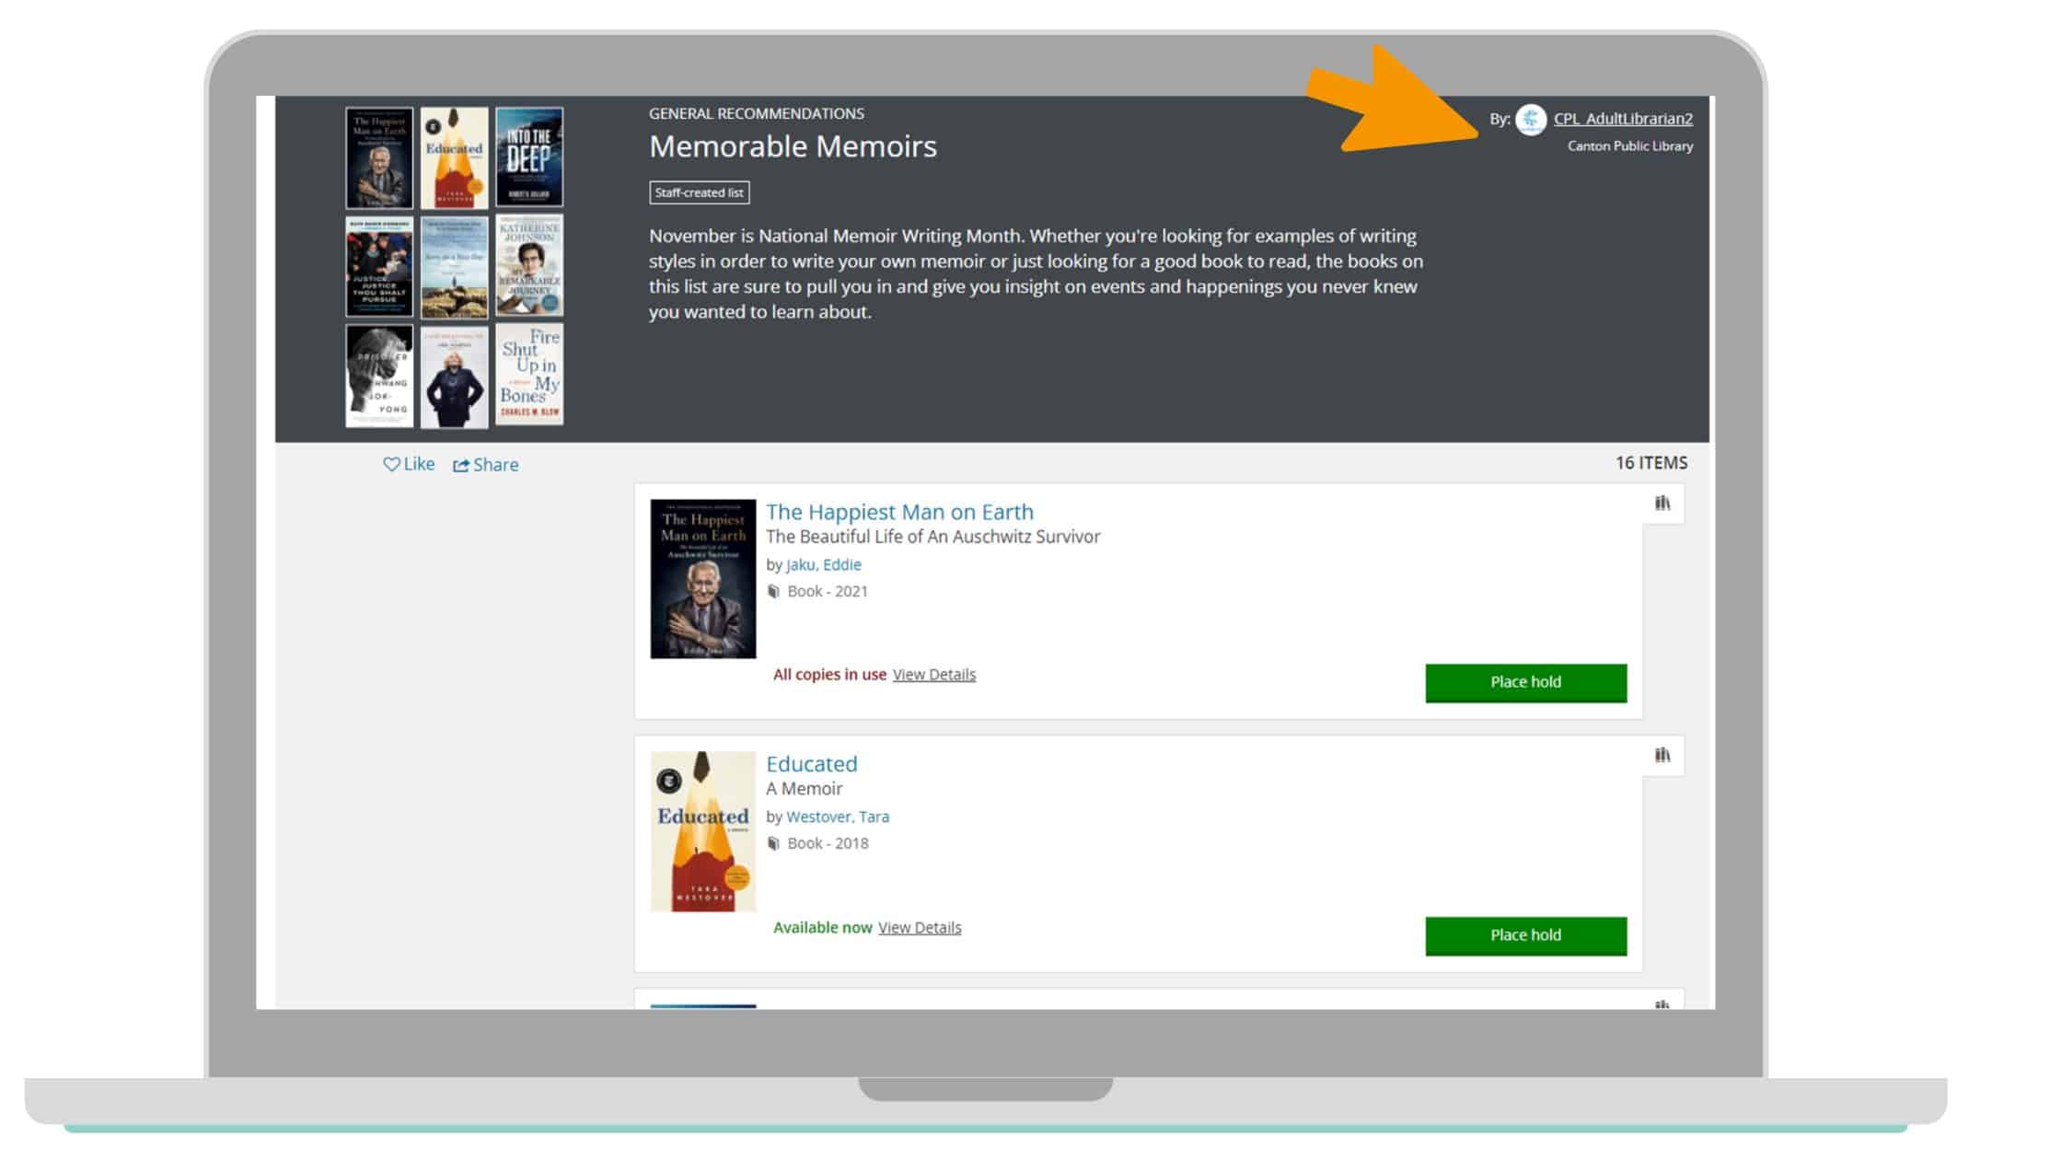
Task: Place hold on The Happiest Man on Earth
Action: click(1525, 682)
